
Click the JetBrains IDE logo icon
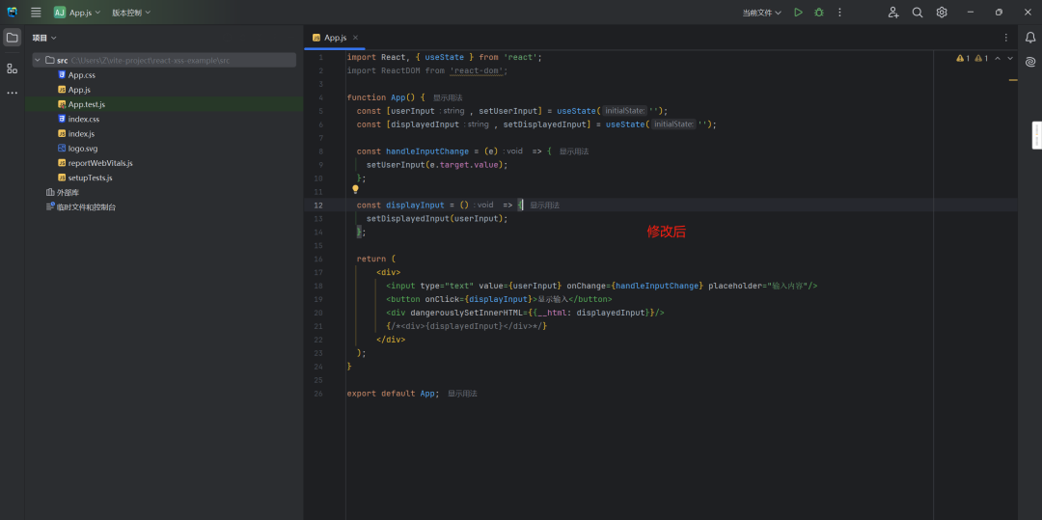coord(12,13)
